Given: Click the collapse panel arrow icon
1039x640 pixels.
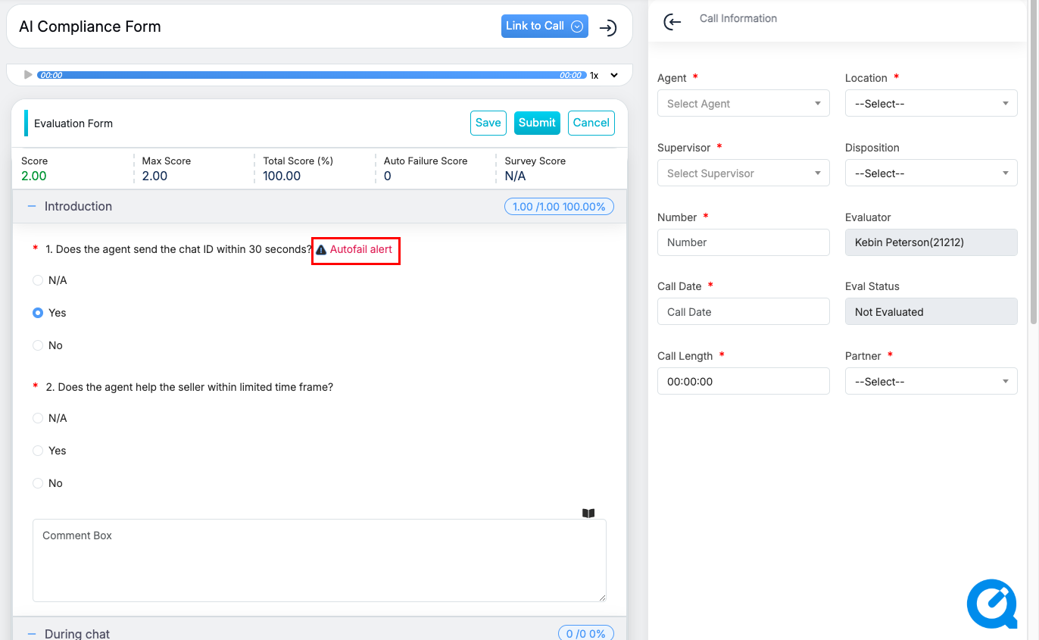Looking at the screenshot, I should coord(607,28).
